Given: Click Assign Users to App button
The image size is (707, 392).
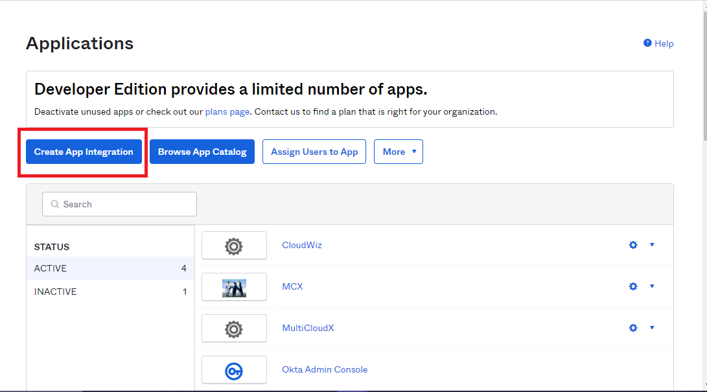Looking at the screenshot, I should pyautogui.click(x=314, y=152).
